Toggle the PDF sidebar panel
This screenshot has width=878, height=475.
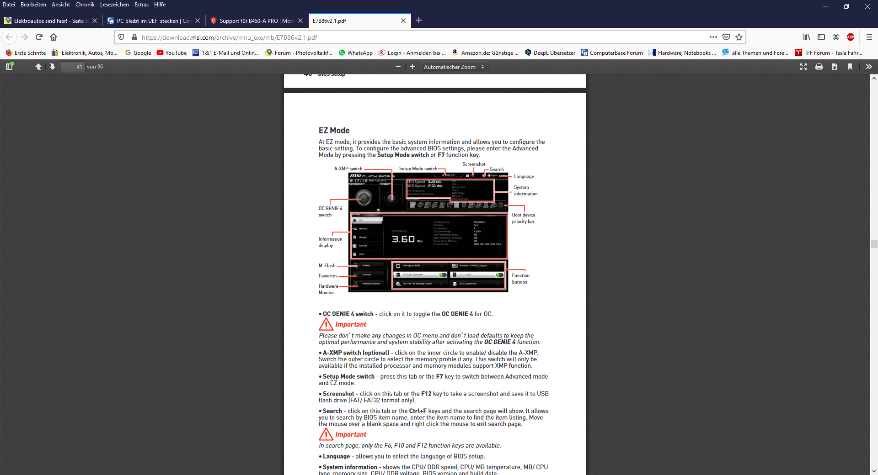[x=9, y=67]
